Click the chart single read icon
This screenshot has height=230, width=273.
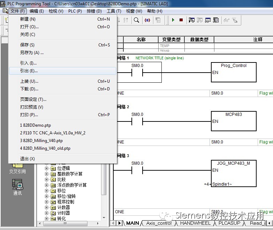click(216, 20)
